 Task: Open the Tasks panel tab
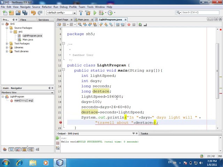144,134
